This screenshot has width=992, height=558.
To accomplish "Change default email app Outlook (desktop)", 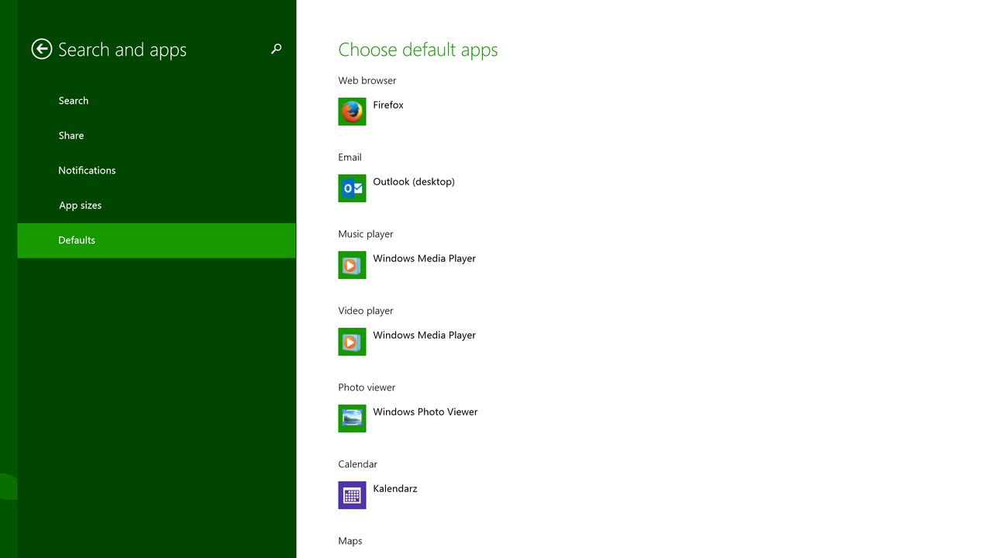I will [414, 181].
